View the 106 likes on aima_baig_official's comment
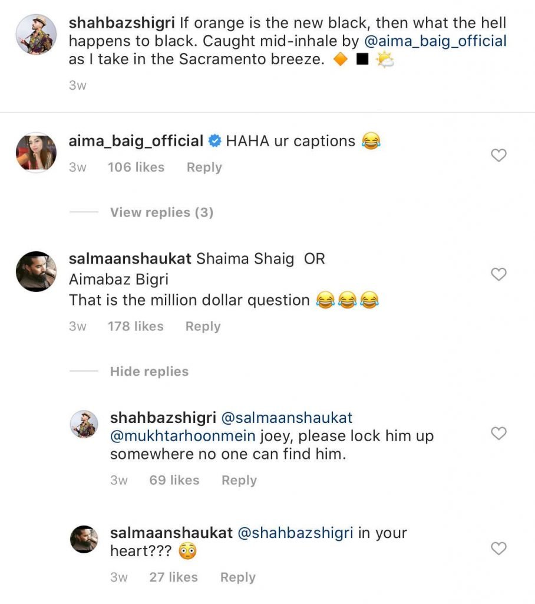The width and height of the screenshot is (535, 604). coord(136,168)
